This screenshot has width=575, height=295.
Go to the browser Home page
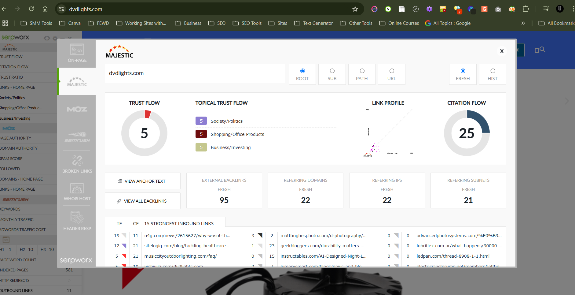tap(45, 9)
